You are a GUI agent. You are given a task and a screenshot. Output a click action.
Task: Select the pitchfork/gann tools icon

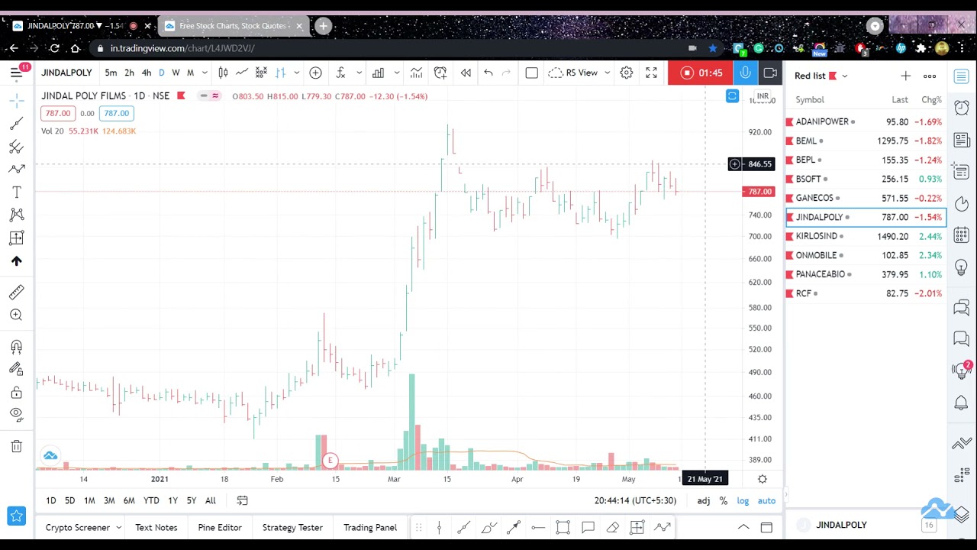(16, 146)
